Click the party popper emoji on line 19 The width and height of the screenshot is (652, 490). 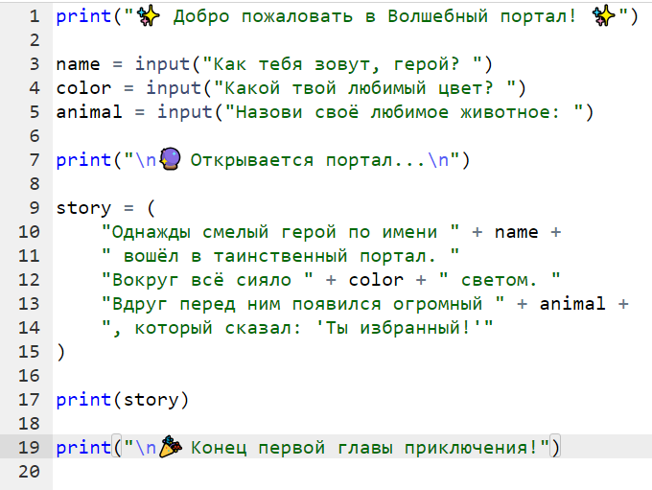pos(171,447)
